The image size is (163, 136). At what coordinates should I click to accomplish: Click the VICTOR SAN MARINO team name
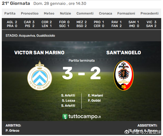coord(39,53)
